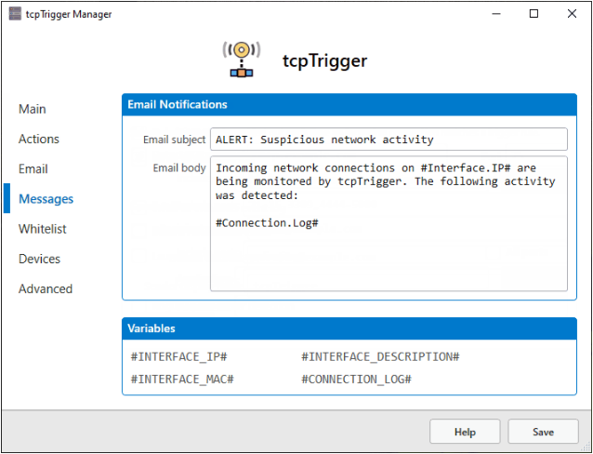593x454 pixels.
Task: Click the tcpTrigger antenna logo icon
Action: [x=242, y=59]
